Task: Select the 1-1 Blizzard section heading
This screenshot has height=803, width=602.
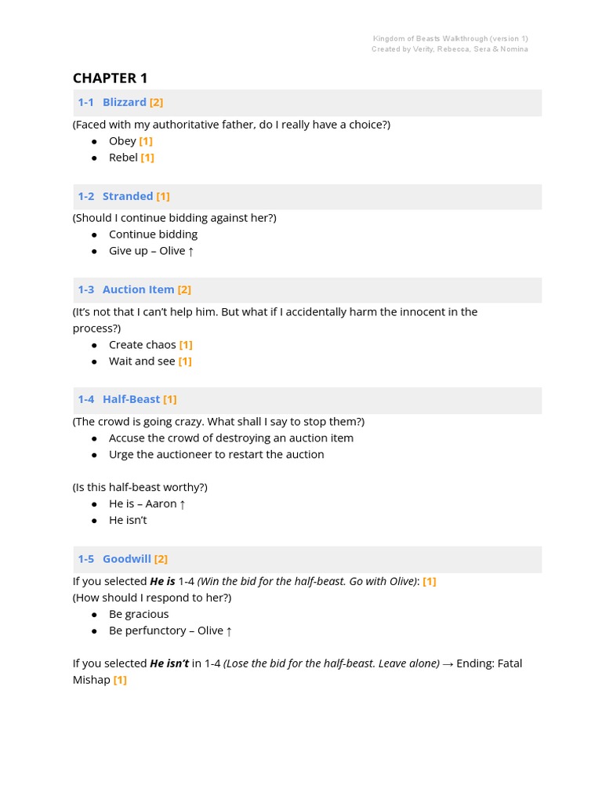Action: (120, 102)
